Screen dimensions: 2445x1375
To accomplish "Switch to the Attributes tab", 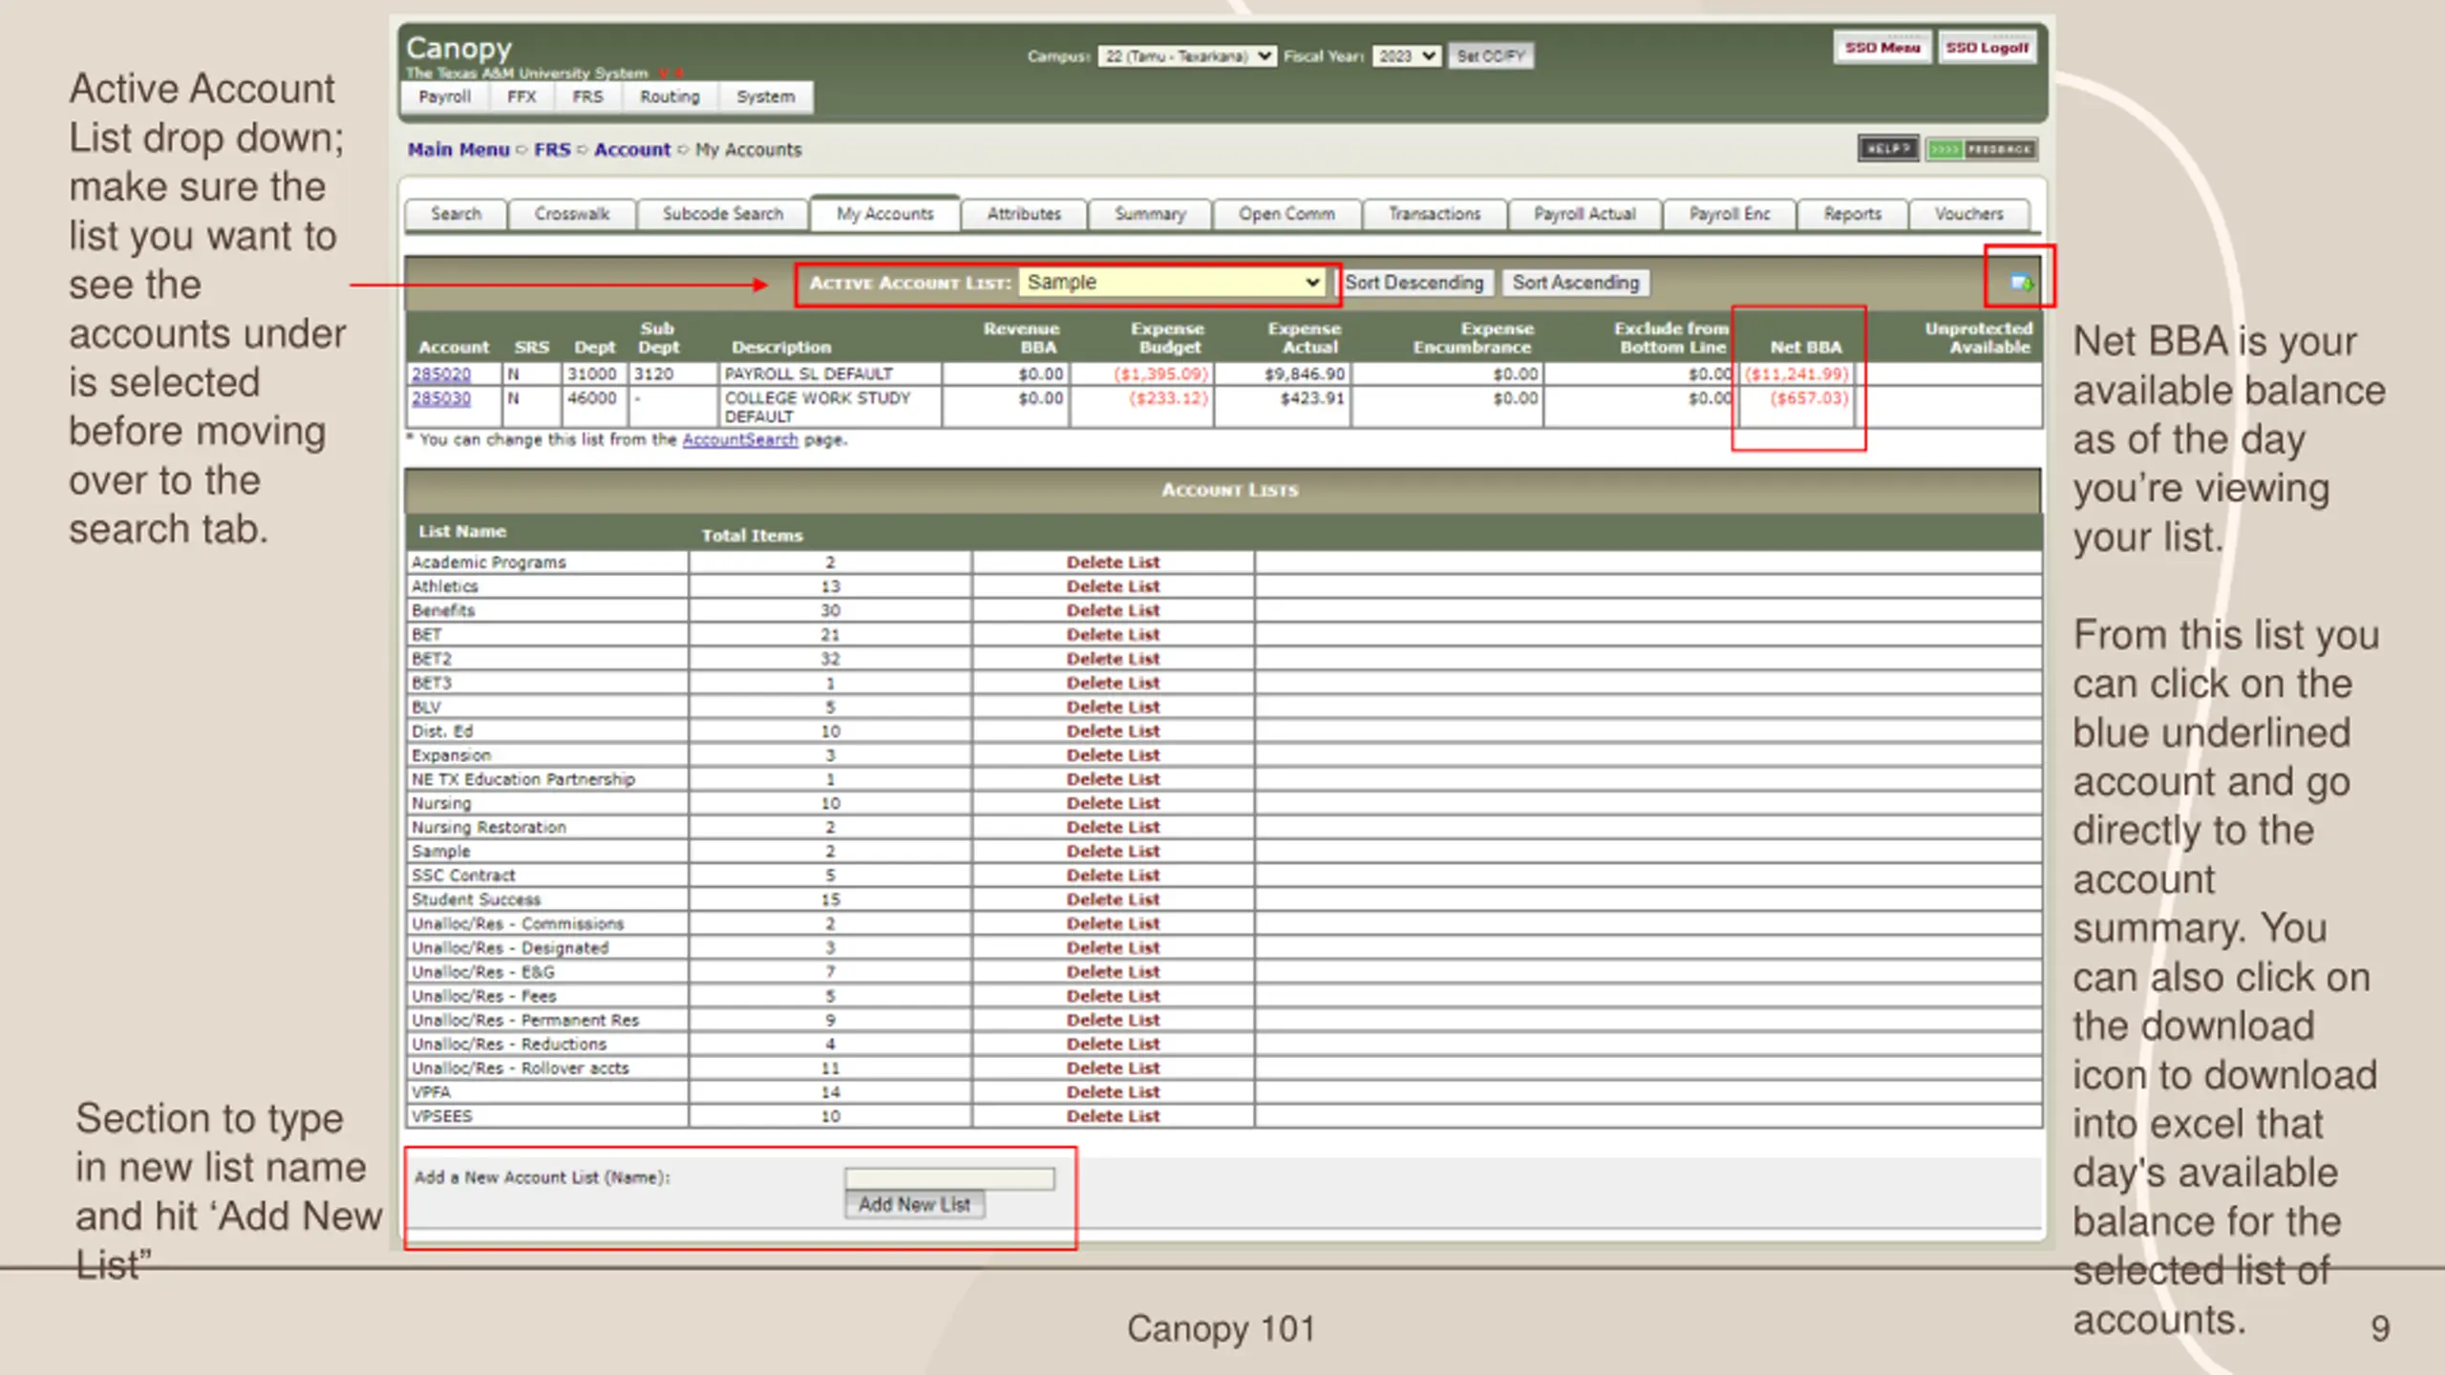I will [x=1024, y=214].
